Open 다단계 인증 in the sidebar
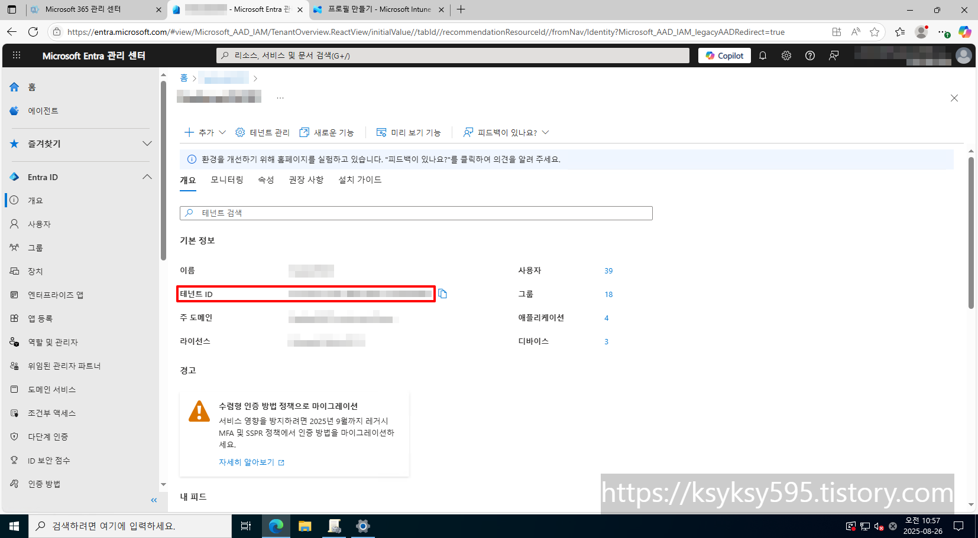978x538 pixels. 48,436
